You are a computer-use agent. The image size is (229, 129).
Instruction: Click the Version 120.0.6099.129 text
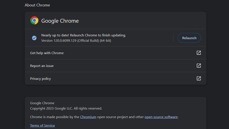pos(76,41)
